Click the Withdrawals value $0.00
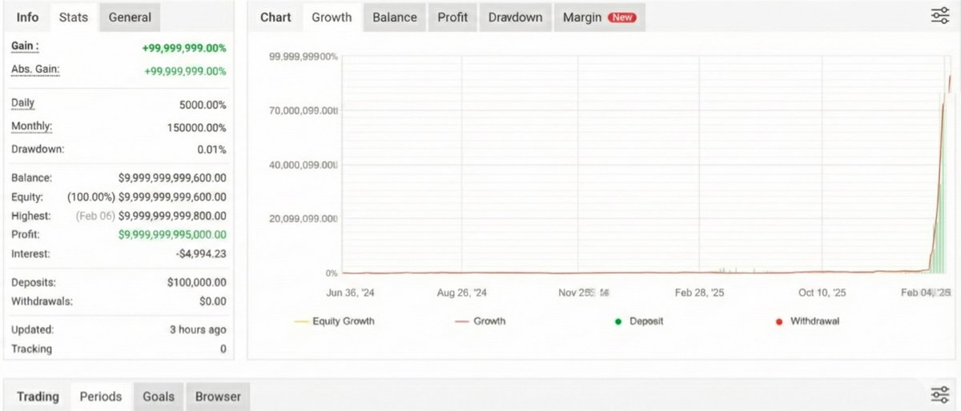Image resolution: width=961 pixels, height=411 pixels. [212, 301]
